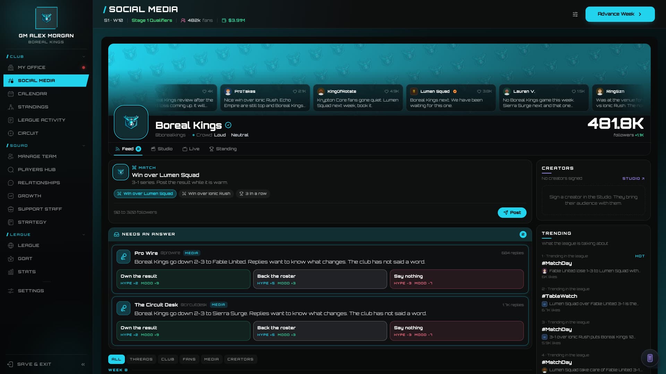The height and width of the screenshot is (374, 666).
Task: Filter the feed by Threads
Action: coord(141,359)
